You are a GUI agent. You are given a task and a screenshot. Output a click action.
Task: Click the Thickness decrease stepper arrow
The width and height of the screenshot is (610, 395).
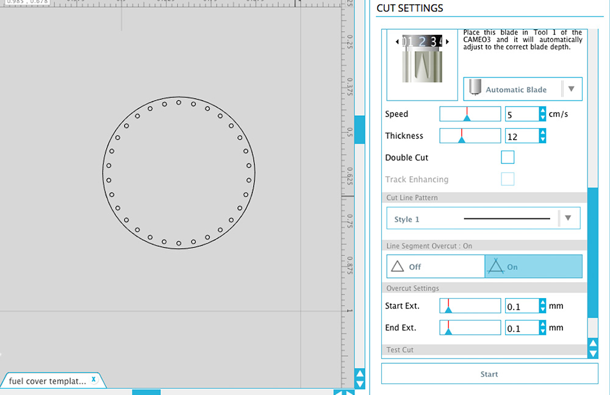pos(542,140)
